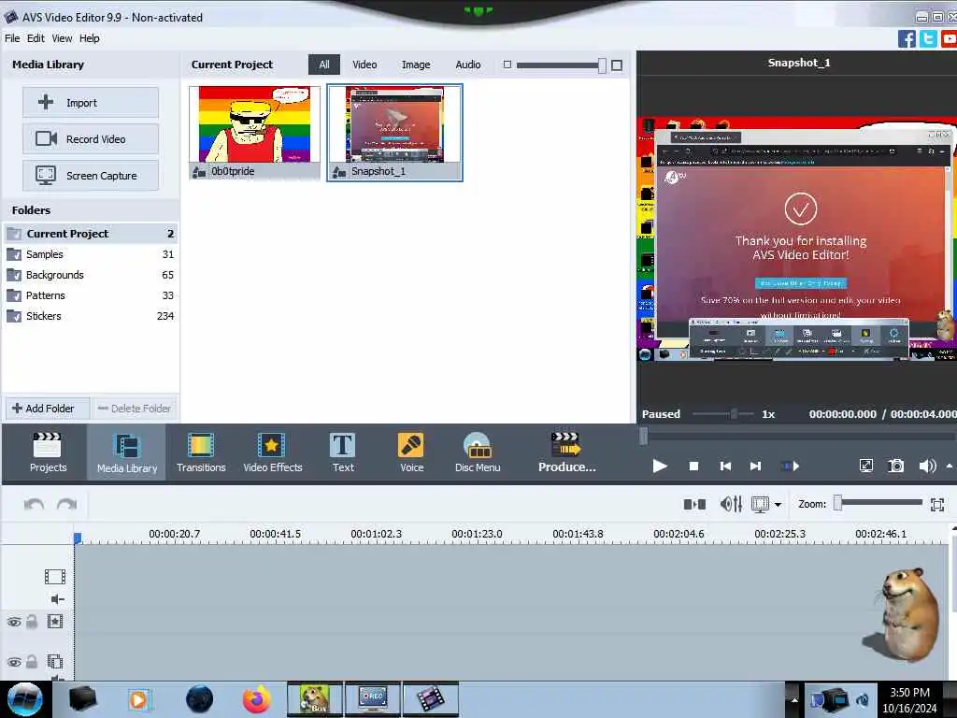Screen dimensions: 957x718
Task: Toggle visibility of video effects track
Action: coord(14,622)
